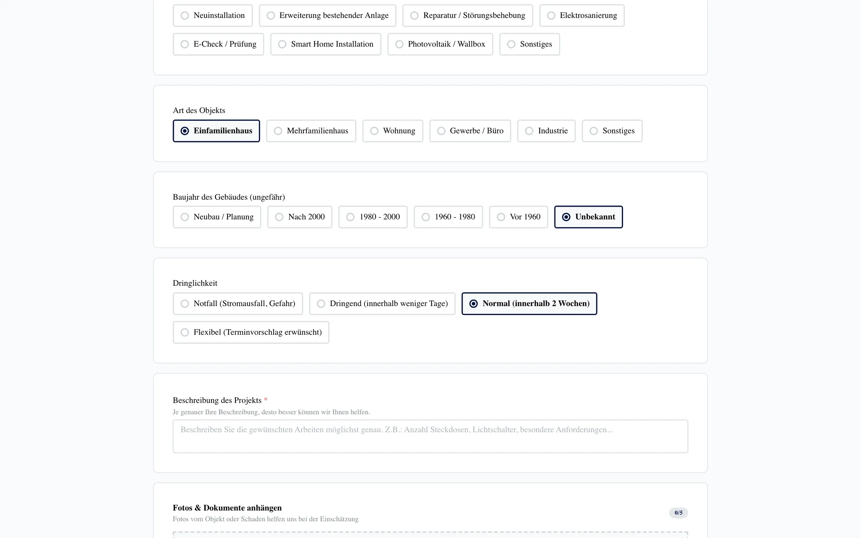Choose Erweiterung bestehender Anlage option
The width and height of the screenshot is (861, 538).
[x=327, y=16]
